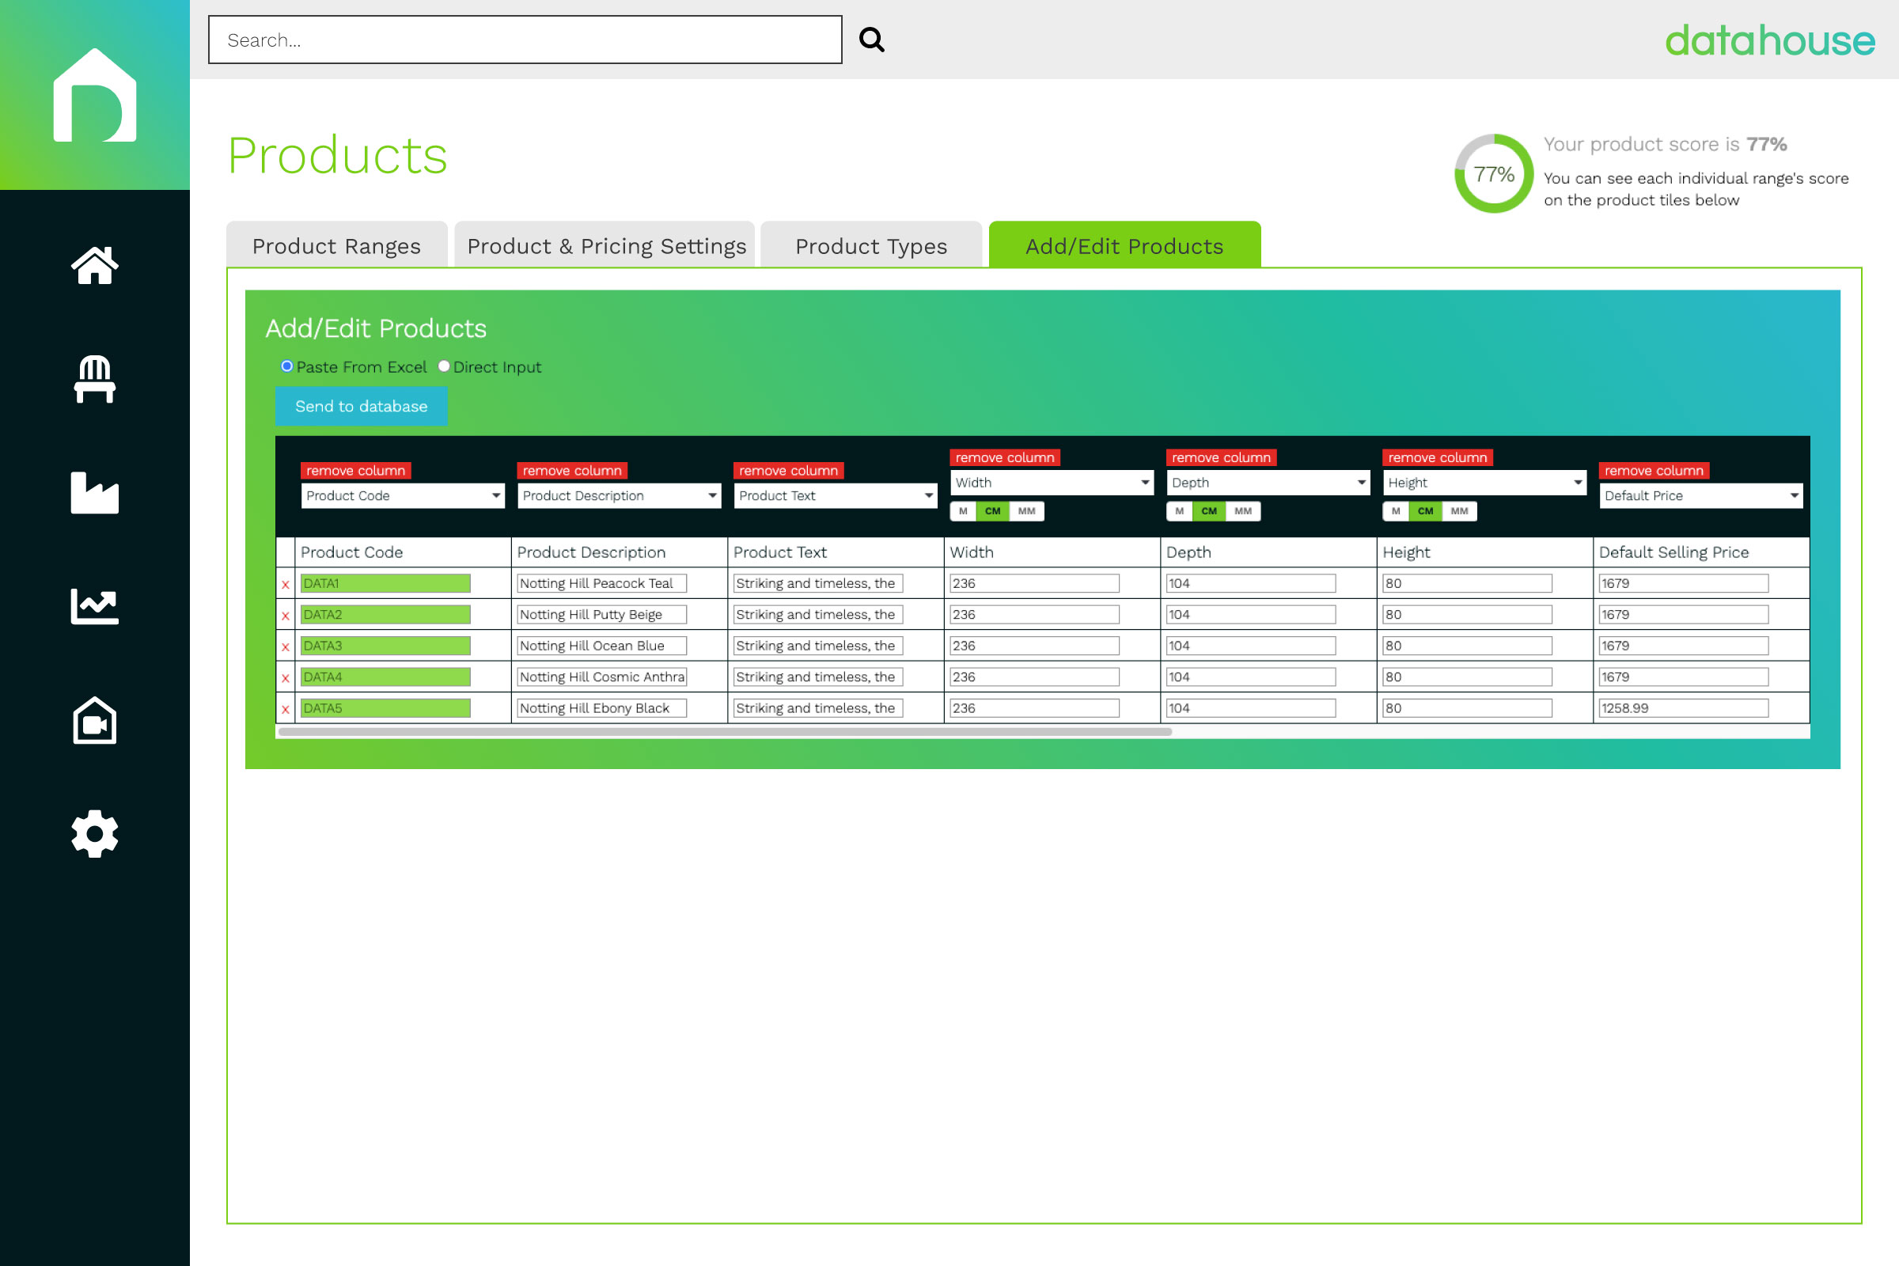Open the Depth column dropdown
The image size is (1899, 1266).
coord(1268,483)
